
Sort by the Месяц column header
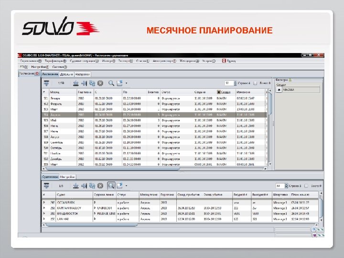pyautogui.click(x=63, y=92)
